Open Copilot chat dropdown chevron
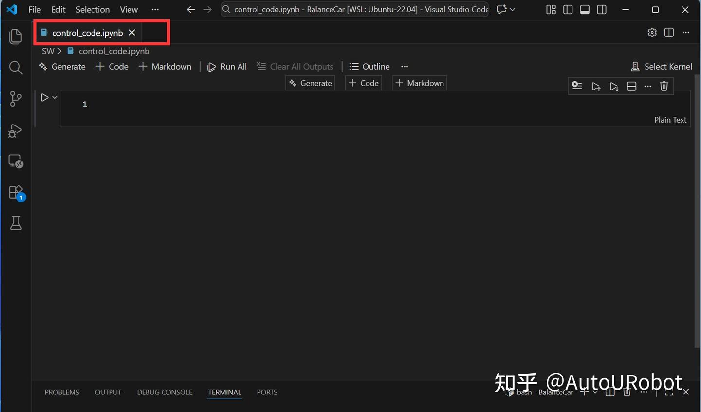 click(512, 9)
